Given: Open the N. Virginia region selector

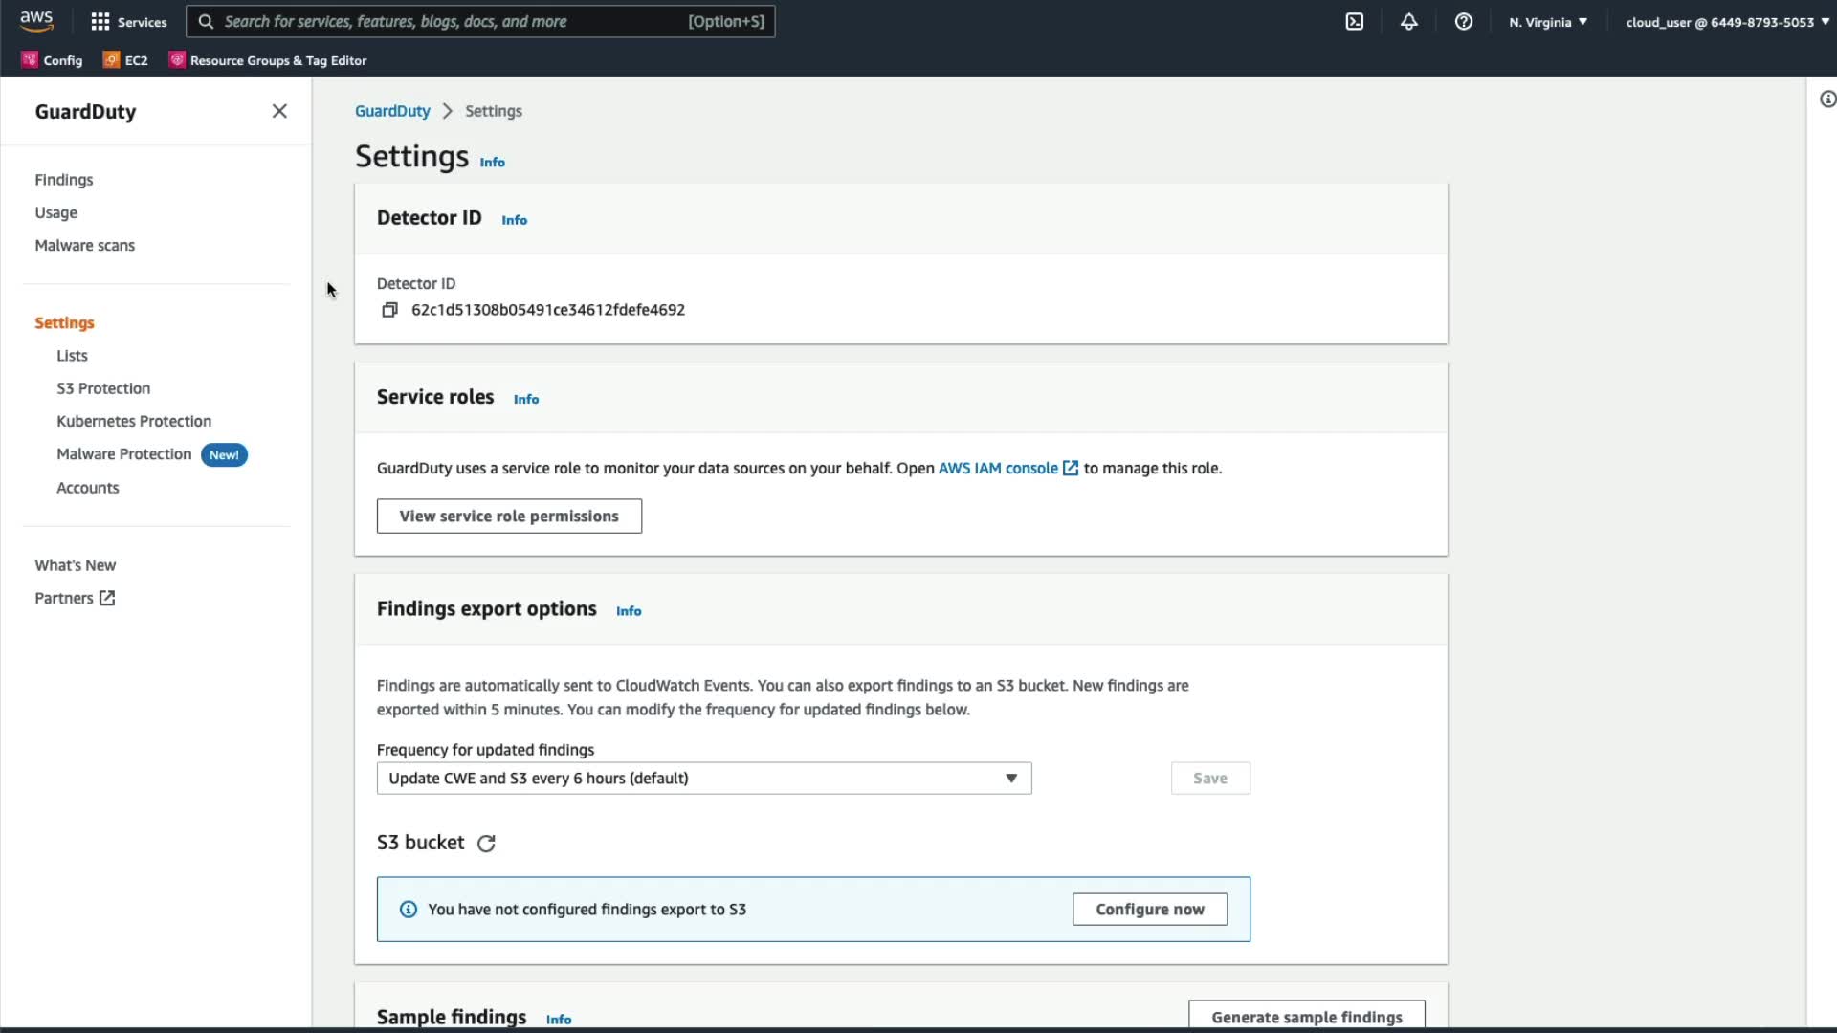Looking at the screenshot, I should (x=1547, y=22).
